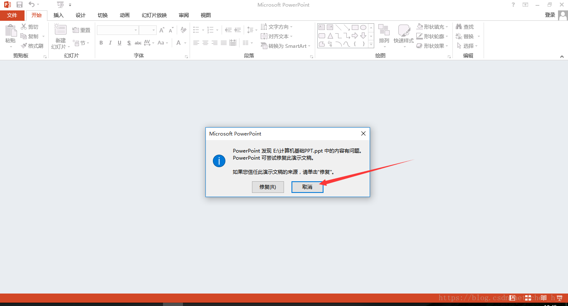Click the 快速样式 quick styles button
Image resolution: width=568 pixels, height=306 pixels.
point(403,35)
